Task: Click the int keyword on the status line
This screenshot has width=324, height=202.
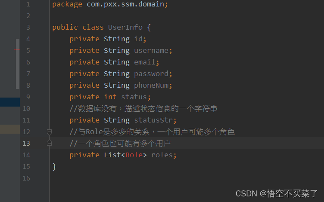Action: click(110, 97)
